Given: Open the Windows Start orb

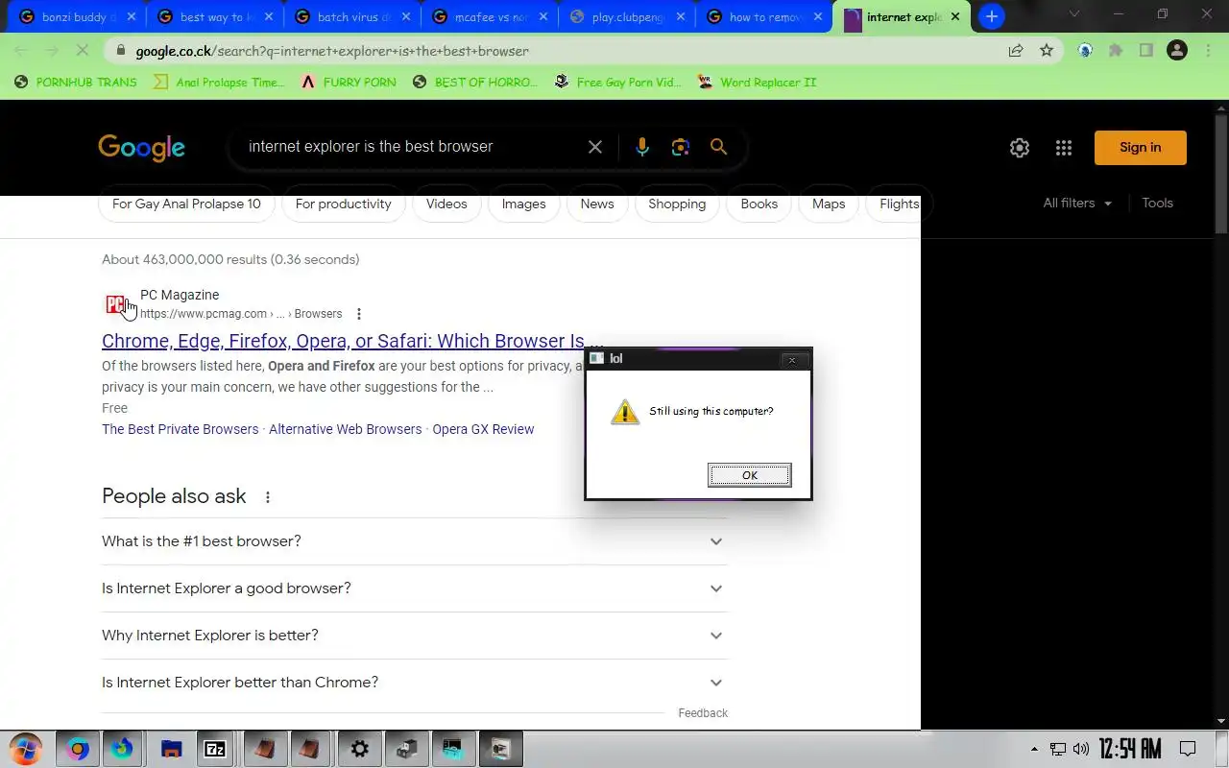Looking at the screenshot, I should [26, 749].
